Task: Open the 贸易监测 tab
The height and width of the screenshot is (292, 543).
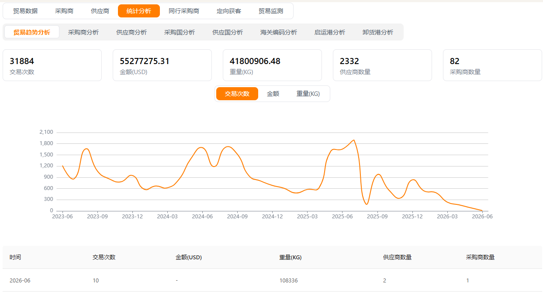Action: [x=271, y=11]
